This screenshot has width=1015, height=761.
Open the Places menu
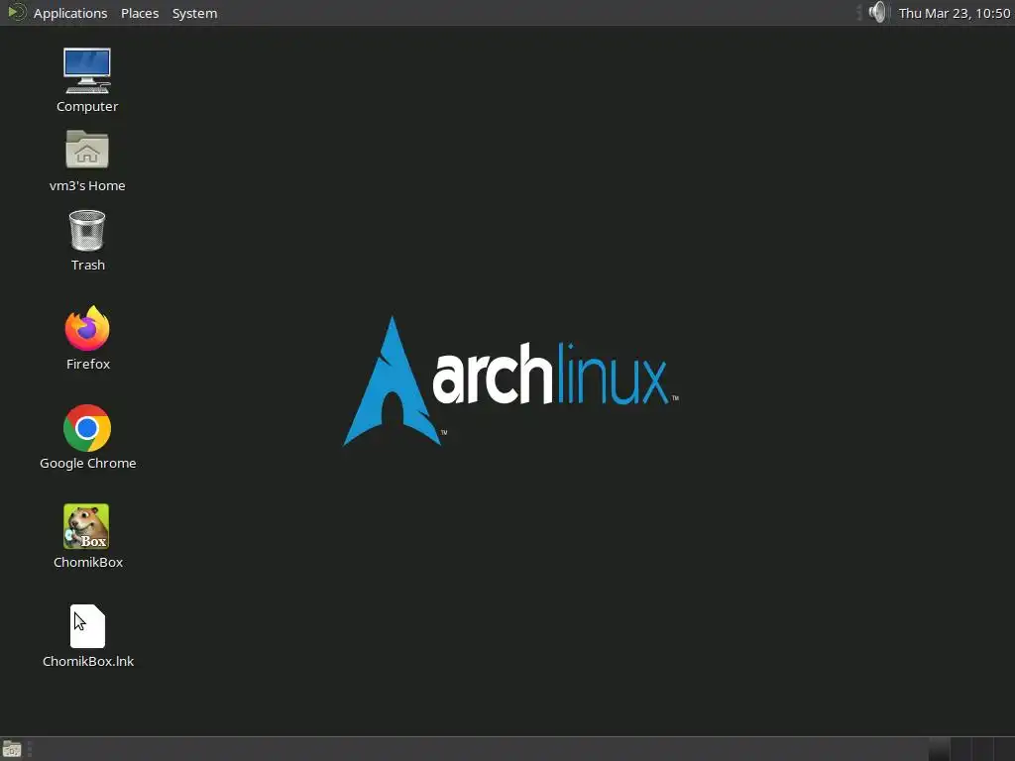(x=140, y=13)
